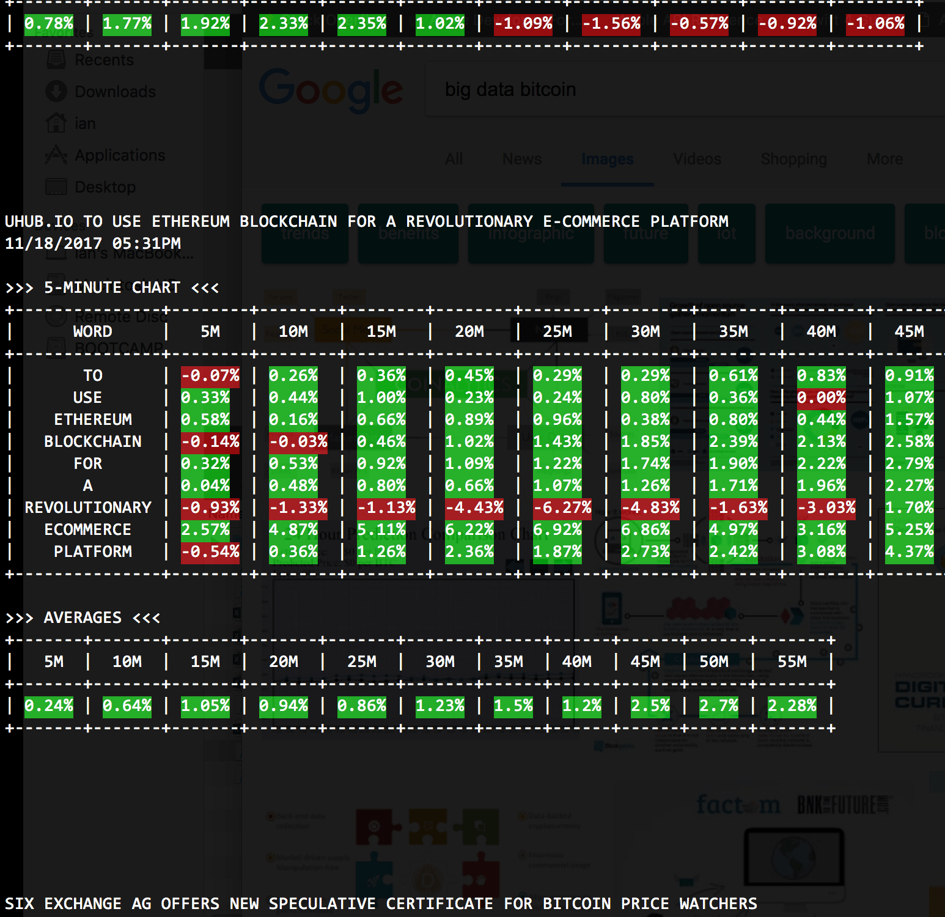
Task: Click the red -6.27% REVOLUTIONARY cell
Action: (x=562, y=507)
